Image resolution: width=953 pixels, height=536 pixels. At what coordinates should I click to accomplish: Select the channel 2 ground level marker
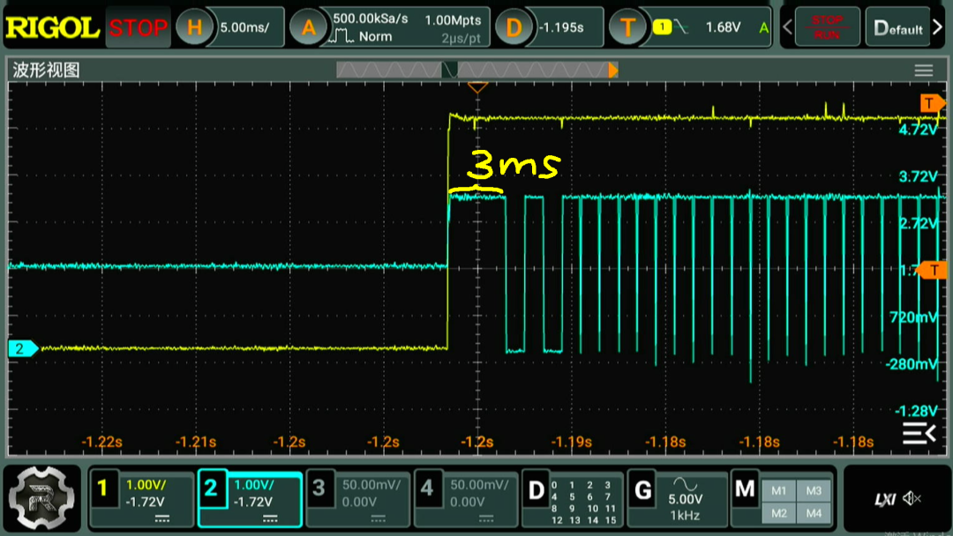coord(22,348)
